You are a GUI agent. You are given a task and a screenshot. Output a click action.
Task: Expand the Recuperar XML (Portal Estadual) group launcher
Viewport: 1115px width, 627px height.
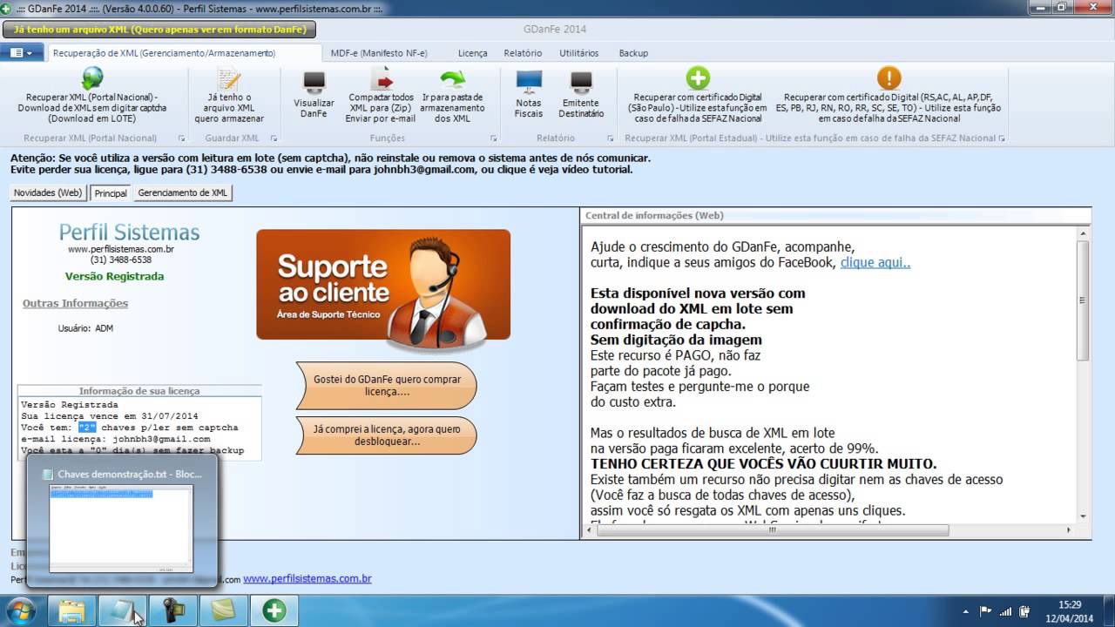(1003, 138)
